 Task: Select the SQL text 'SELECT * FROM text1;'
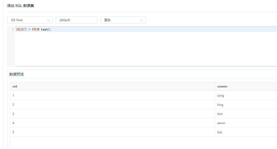pyautogui.click(x=33, y=29)
